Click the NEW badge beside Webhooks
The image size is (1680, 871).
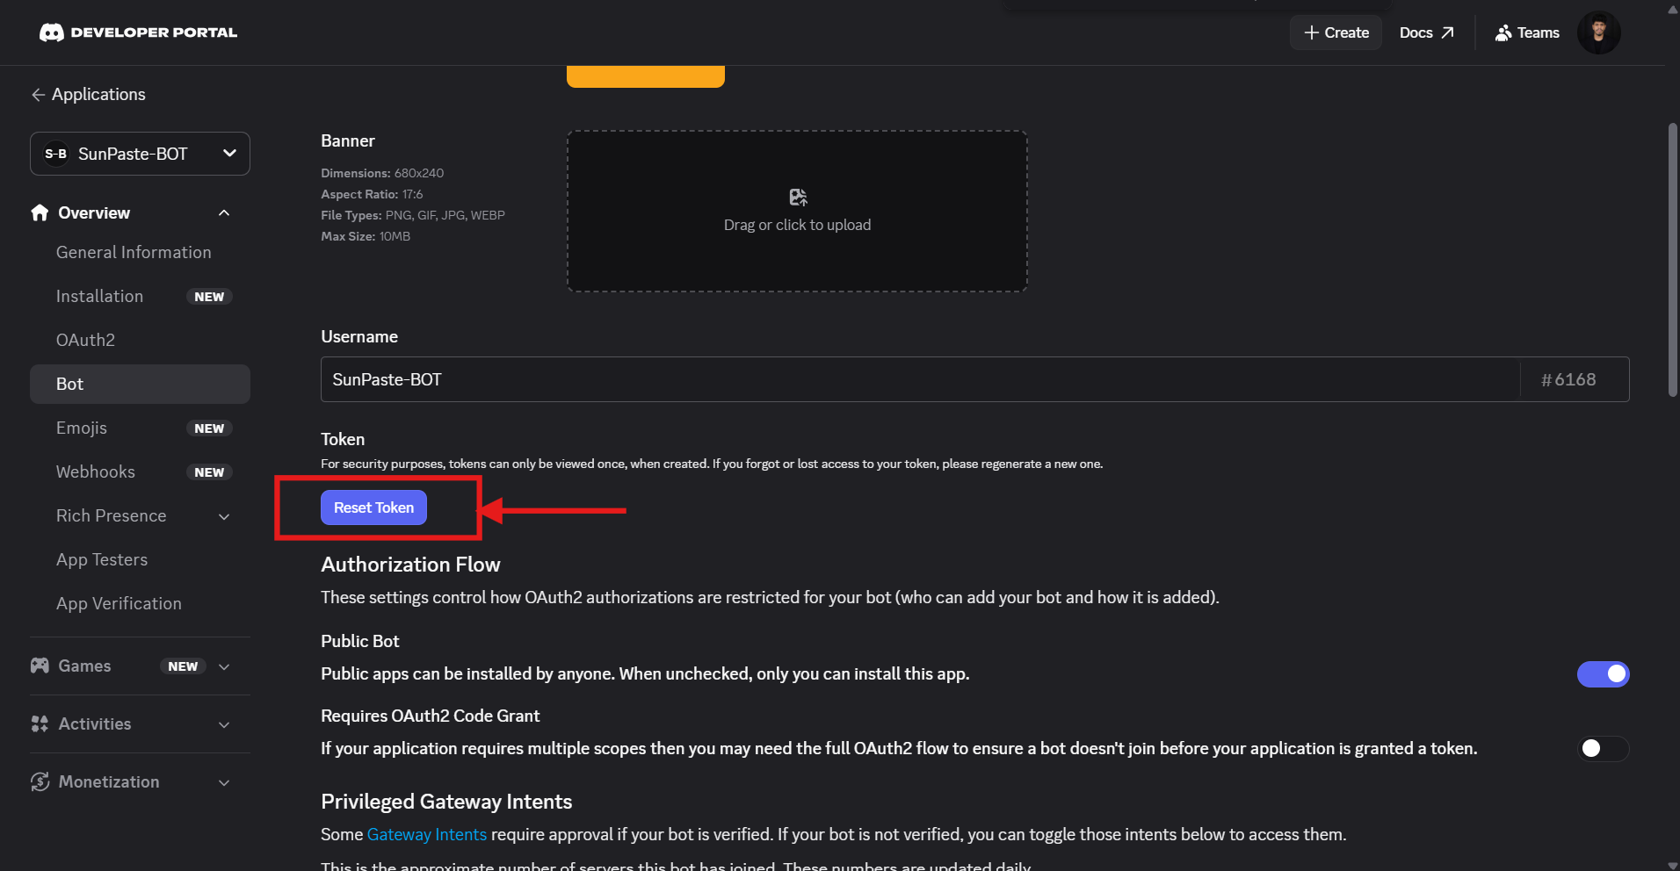[209, 472]
